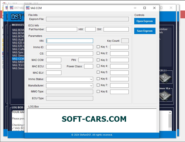Select the Key 5 value field
Viewport: 185px width, 142px height.
[120, 73]
